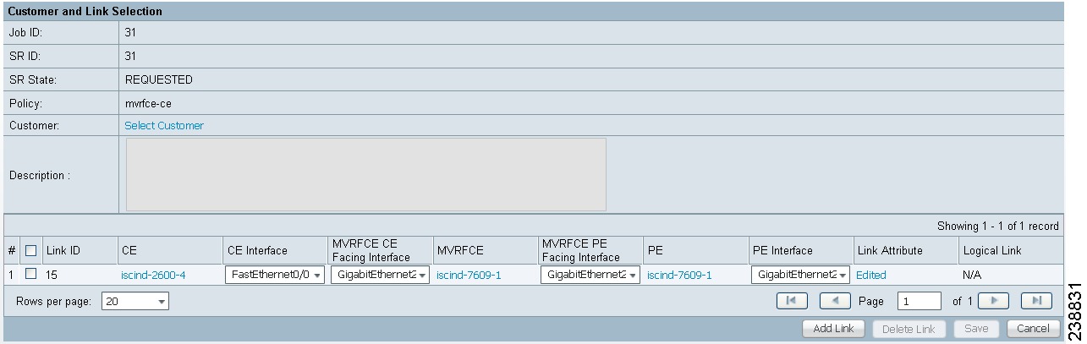Open the CE Interface FastEthernet0/0 dropdown

click(275, 275)
